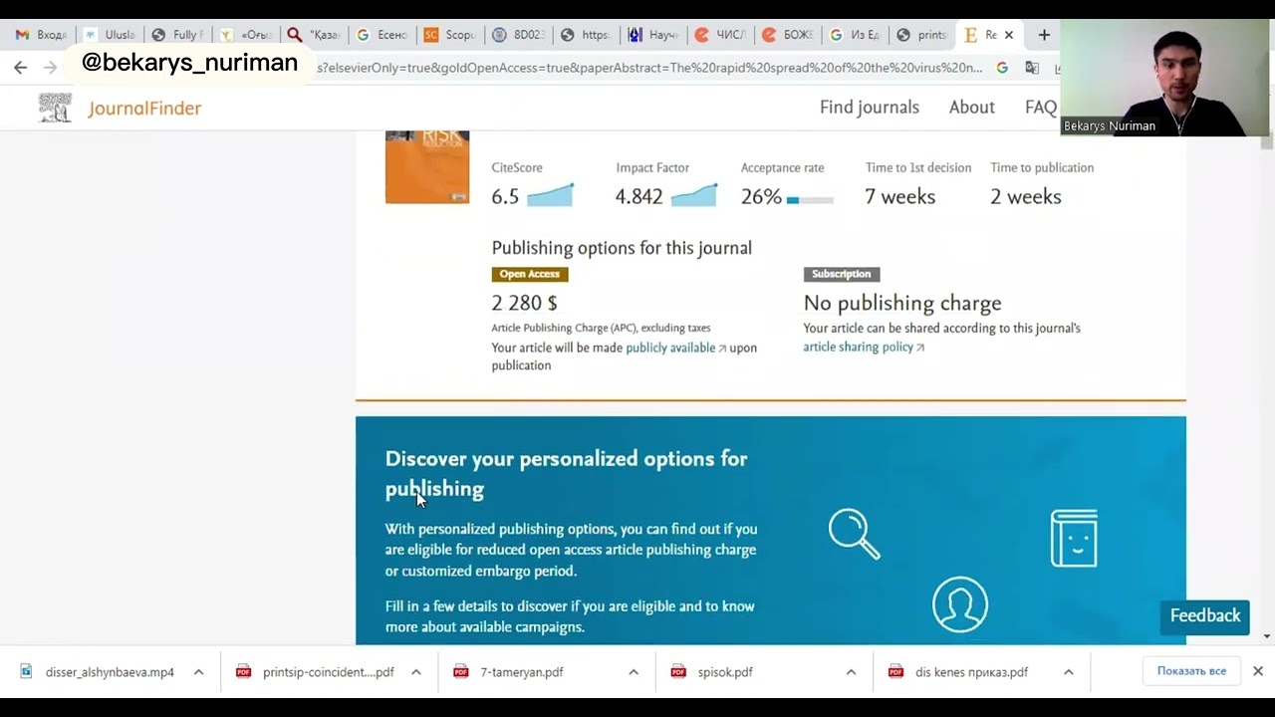Click the personalized options heading
Screen dimensions: 1275x717
coord(566,473)
